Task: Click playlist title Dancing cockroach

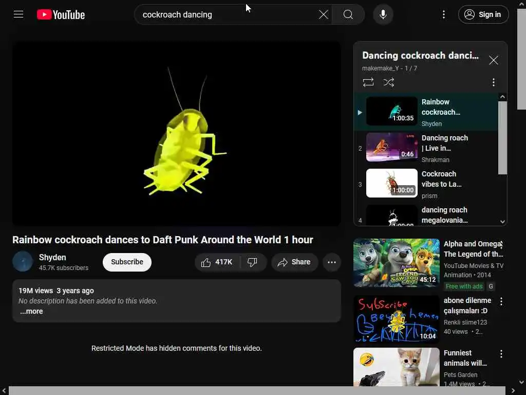Action: pyautogui.click(x=420, y=56)
